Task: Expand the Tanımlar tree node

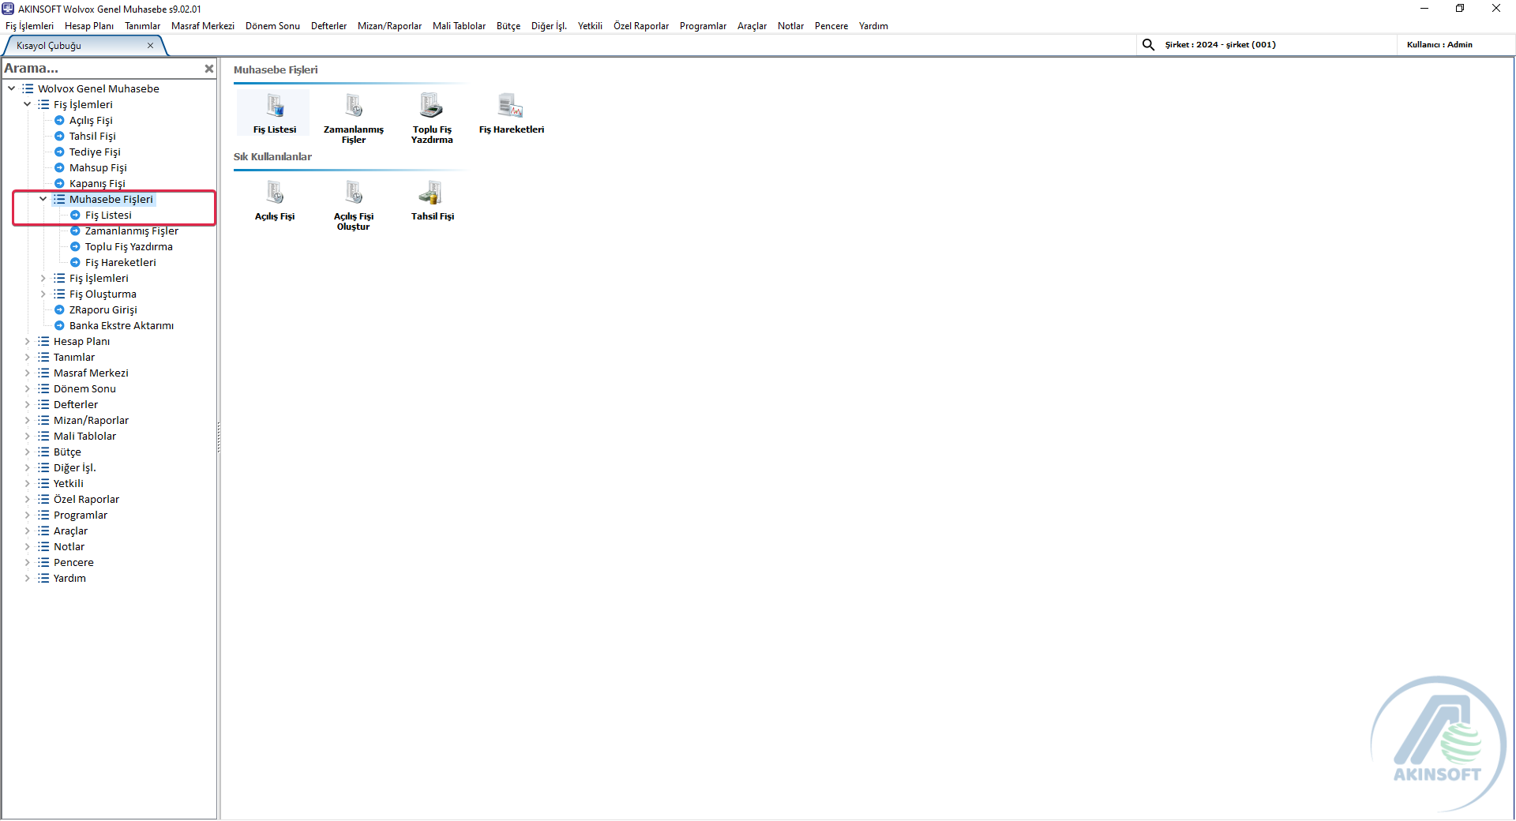Action: pos(28,357)
